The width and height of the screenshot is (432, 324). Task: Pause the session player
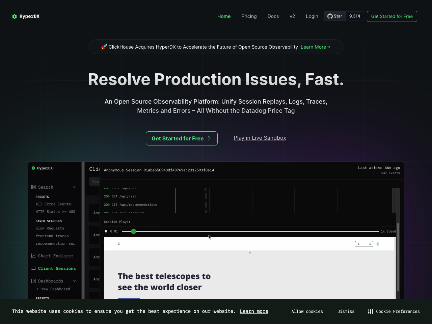106,231
